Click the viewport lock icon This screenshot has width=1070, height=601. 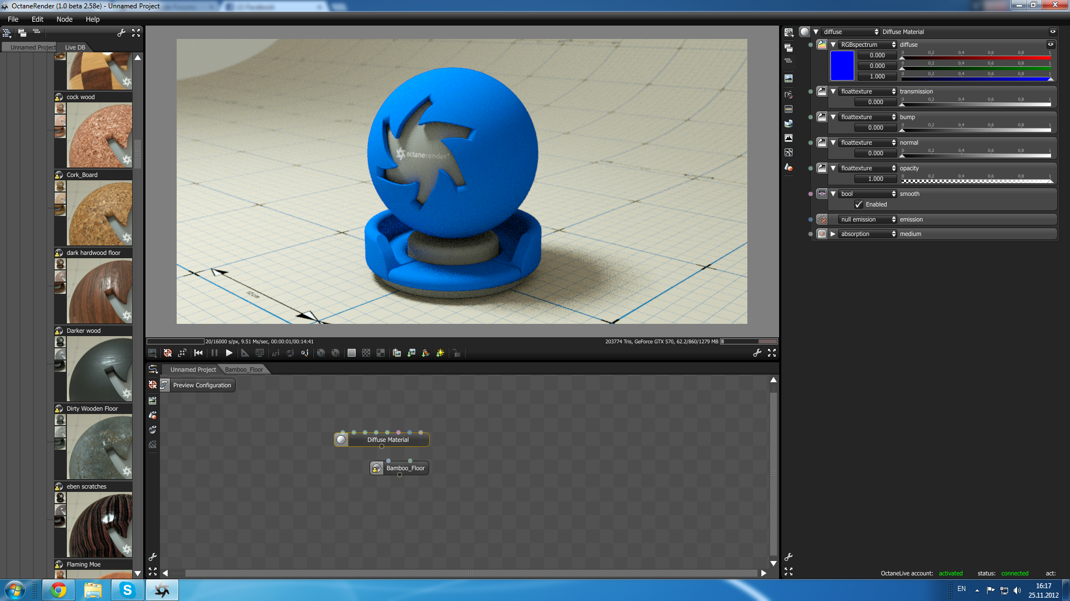[x=456, y=353]
